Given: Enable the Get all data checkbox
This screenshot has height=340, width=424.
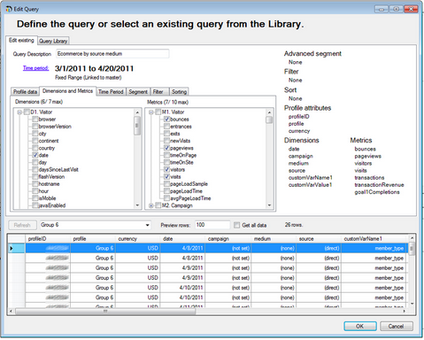Looking at the screenshot, I should [x=236, y=225].
